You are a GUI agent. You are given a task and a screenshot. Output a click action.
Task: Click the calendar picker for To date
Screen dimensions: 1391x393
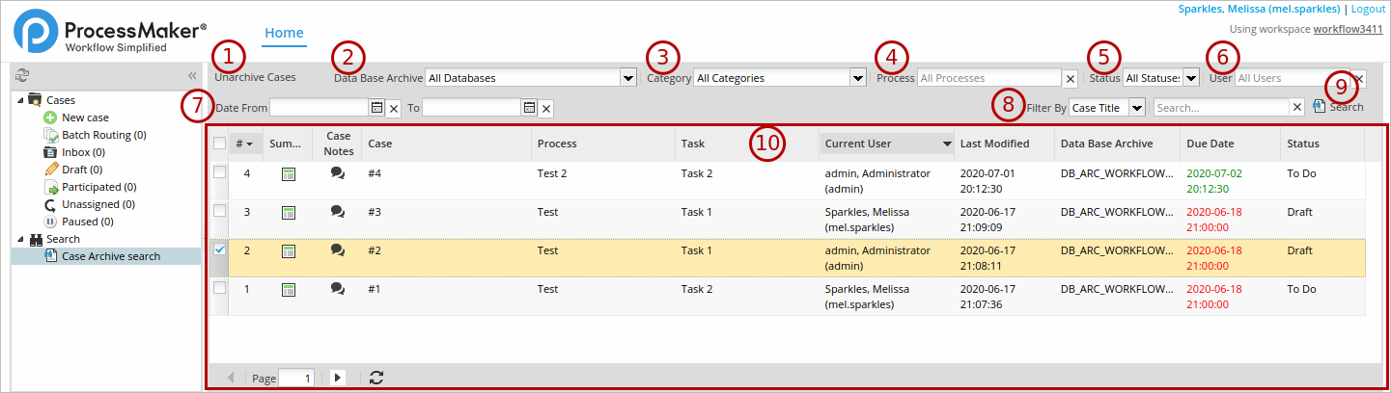[x=530, y=108]
